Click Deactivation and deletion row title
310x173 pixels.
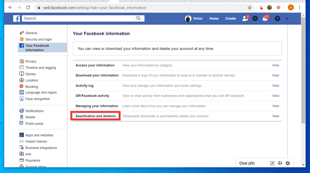(96, 116)
